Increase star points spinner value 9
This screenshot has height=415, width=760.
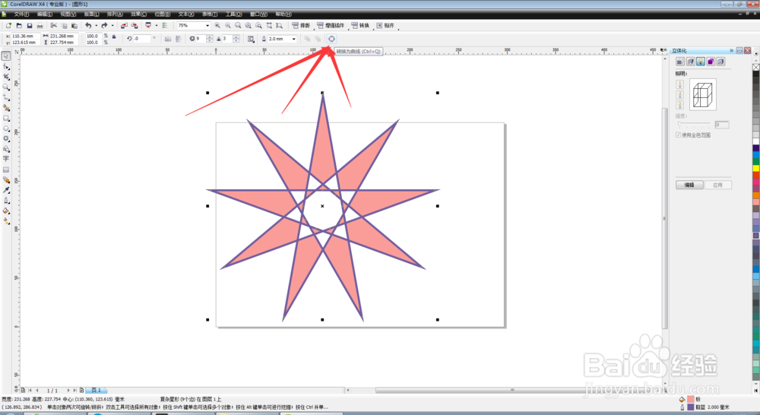click(x=210, y=36)
